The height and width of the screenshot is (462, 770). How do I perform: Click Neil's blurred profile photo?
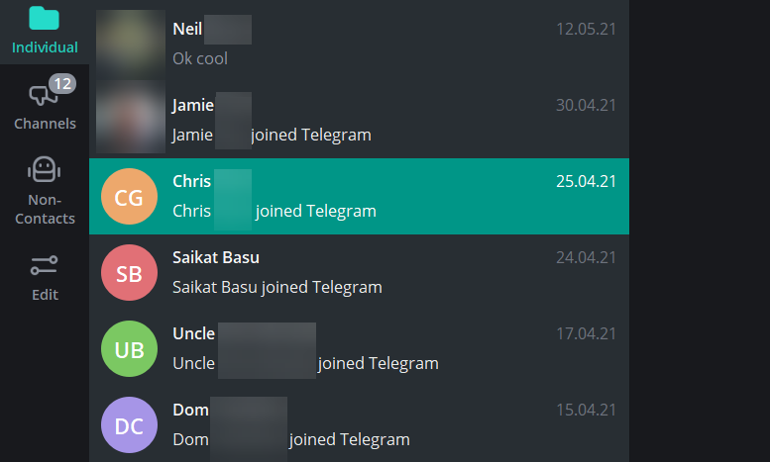[130, 44]
